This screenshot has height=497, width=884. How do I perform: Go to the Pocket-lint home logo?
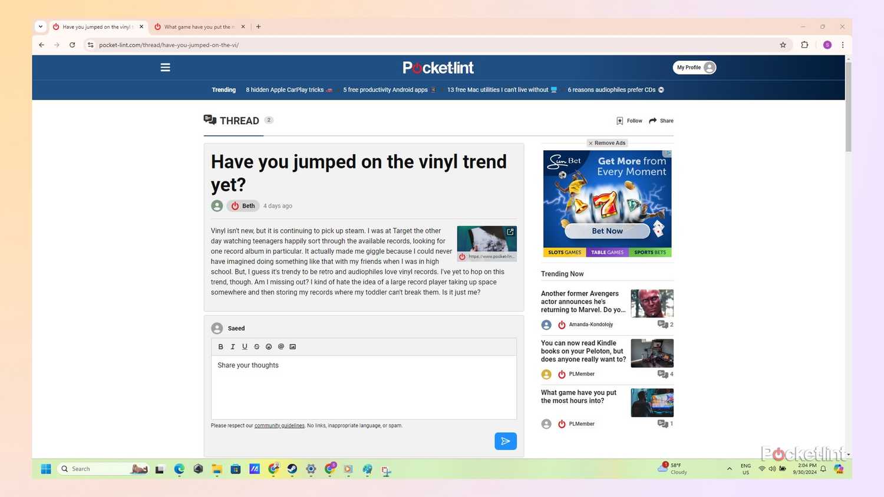pos(438,68)
